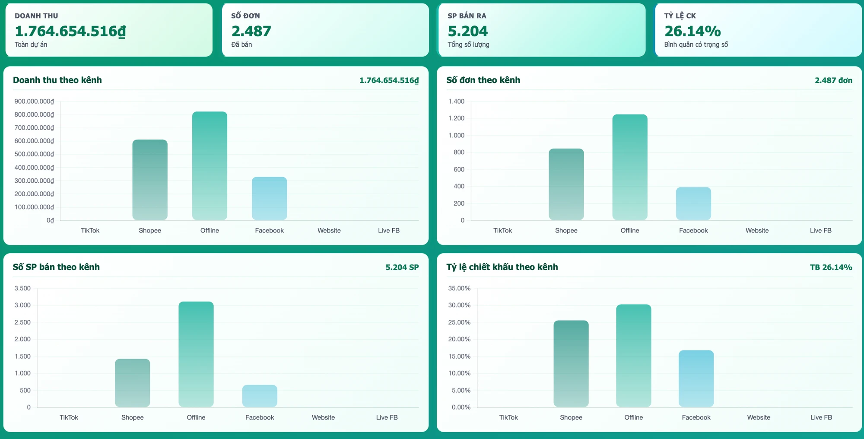864x439 pixels.
Task: Click the '35.00%' axis label
Action: (x=459, y=288)
